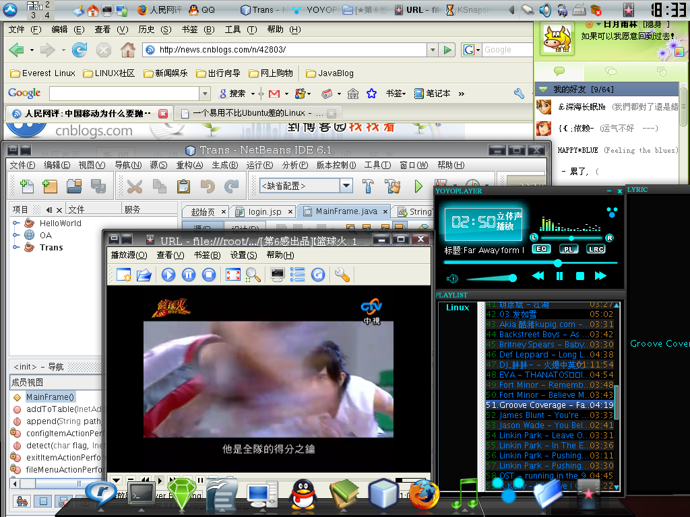The height and width of the screenshot is (517, 690).
Task: Click the green Go button beside the URL bar
Action: click(447, 50)
